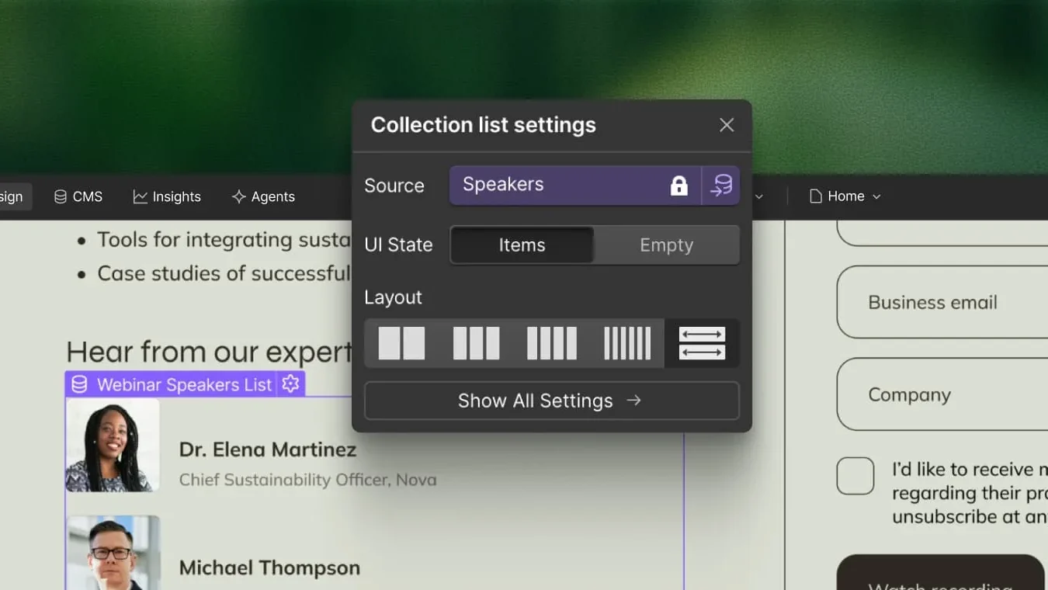Switch UI State to Items

522,245
